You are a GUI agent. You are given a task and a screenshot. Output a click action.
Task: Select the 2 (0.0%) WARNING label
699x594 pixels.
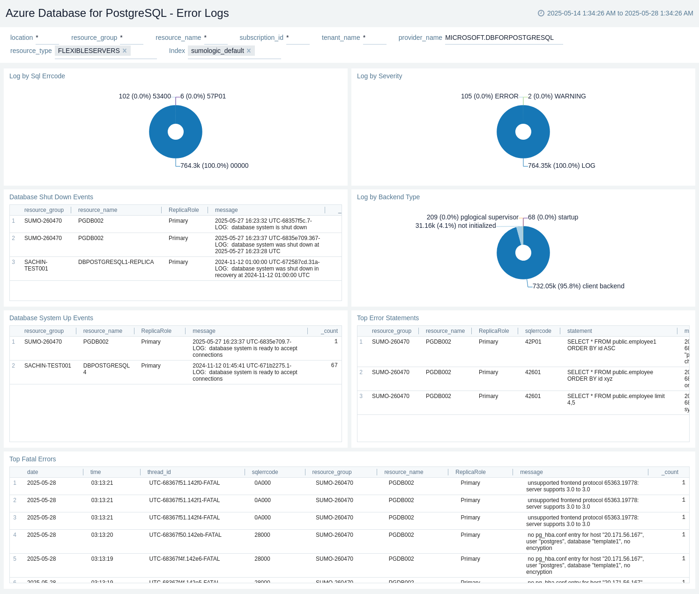click(557, 96)
